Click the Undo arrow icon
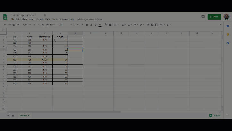The image size is (232, 131). click(5, 25)
